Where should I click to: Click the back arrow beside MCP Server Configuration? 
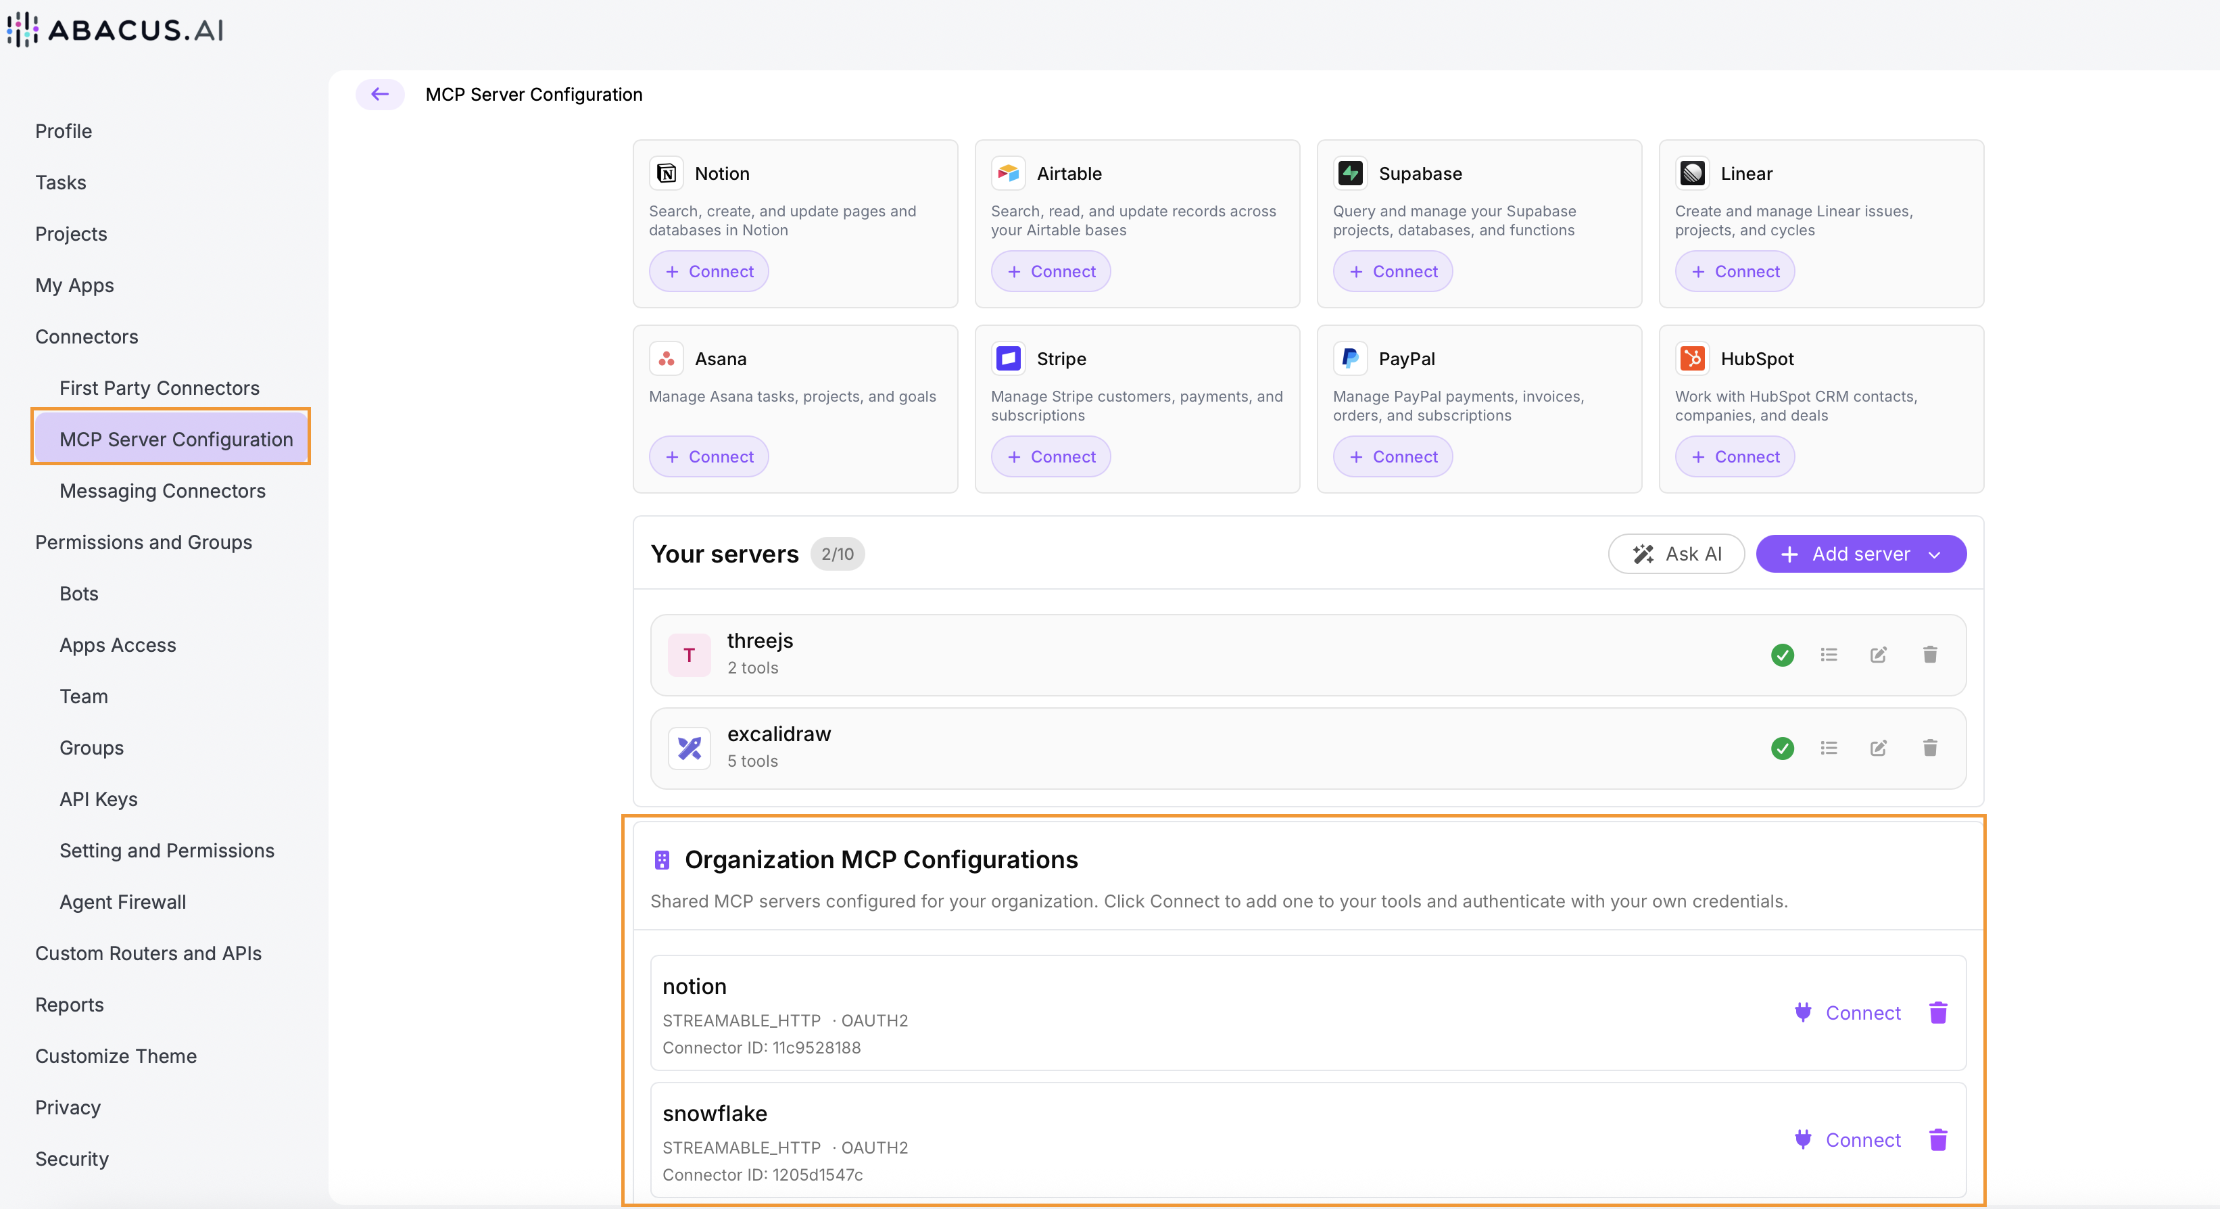tap(380, 94)
